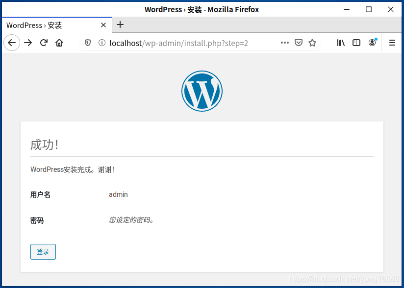View site information icon

click(102, 43)
